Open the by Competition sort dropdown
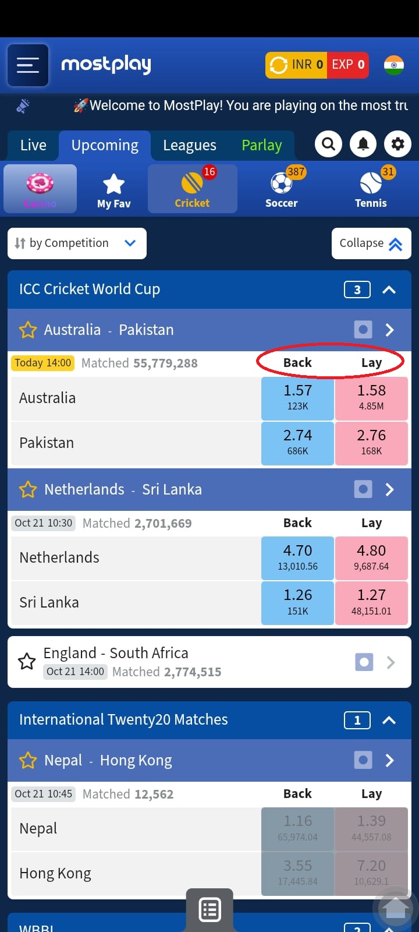Screen dimensions: 419x932 tap(77, 243)
